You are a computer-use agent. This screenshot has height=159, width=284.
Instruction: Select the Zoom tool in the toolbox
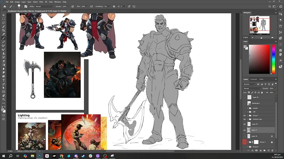[4, 99]
